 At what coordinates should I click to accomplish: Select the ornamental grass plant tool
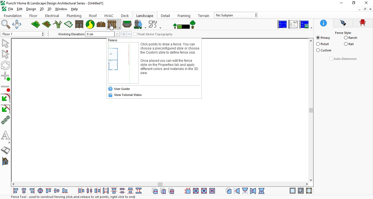click(57, 24)
